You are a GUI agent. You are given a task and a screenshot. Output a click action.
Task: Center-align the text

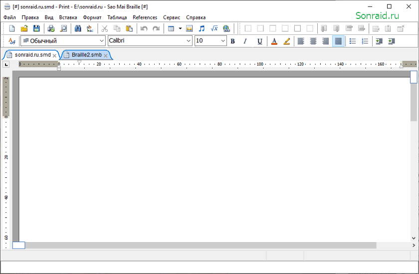pyautogui.click(x=313, y=41)
